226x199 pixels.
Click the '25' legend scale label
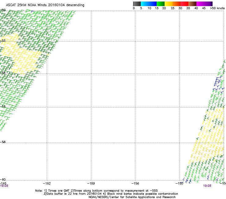click(173, 8)
